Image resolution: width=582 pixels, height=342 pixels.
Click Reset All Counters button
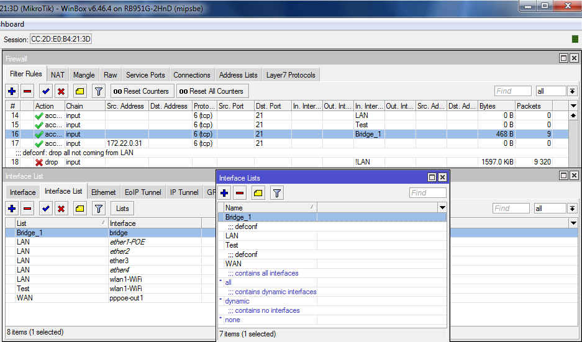(211, 91)
